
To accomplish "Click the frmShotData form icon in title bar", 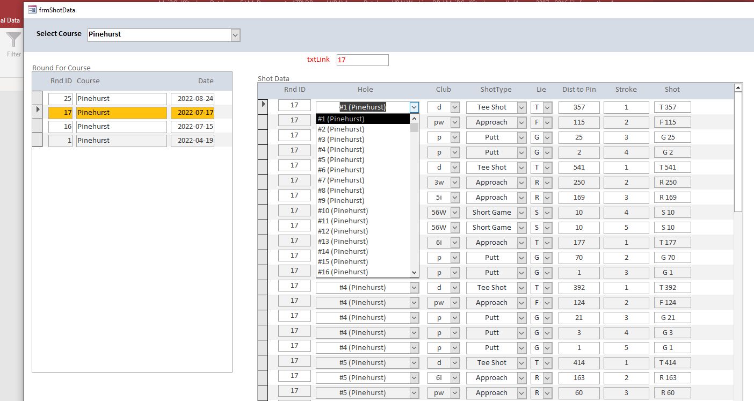I will 32,9.
